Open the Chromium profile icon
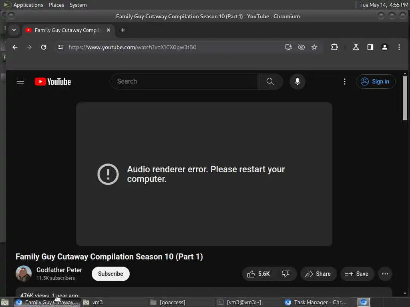Screen dimensions: 410x307 pyautogui.click(x=384, y=47)
